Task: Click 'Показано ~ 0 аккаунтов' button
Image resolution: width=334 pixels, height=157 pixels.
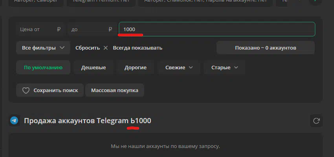Action: (x=266, y=48)
